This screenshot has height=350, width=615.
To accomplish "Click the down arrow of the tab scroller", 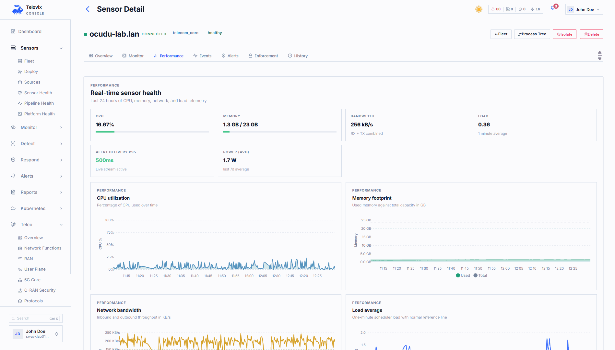I will click(x=600, y=59).
